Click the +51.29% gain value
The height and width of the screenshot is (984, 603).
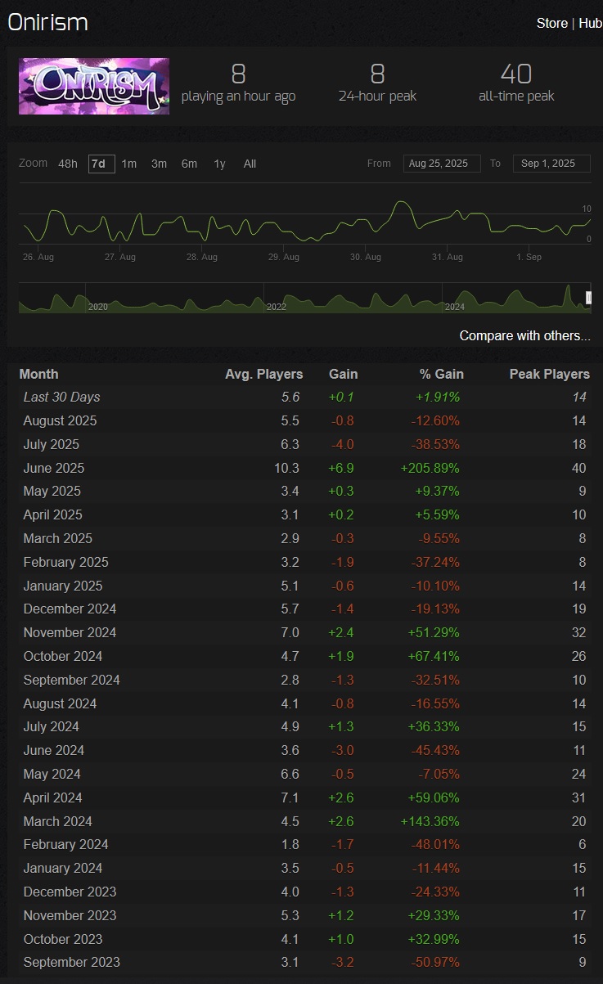coord(433,632)
